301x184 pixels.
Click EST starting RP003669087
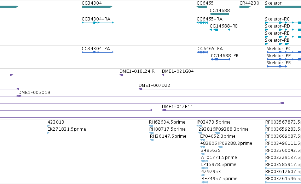(283, 136)
